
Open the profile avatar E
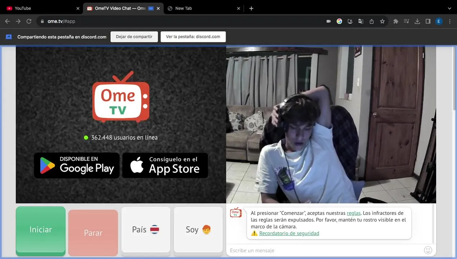click(439, 21)
